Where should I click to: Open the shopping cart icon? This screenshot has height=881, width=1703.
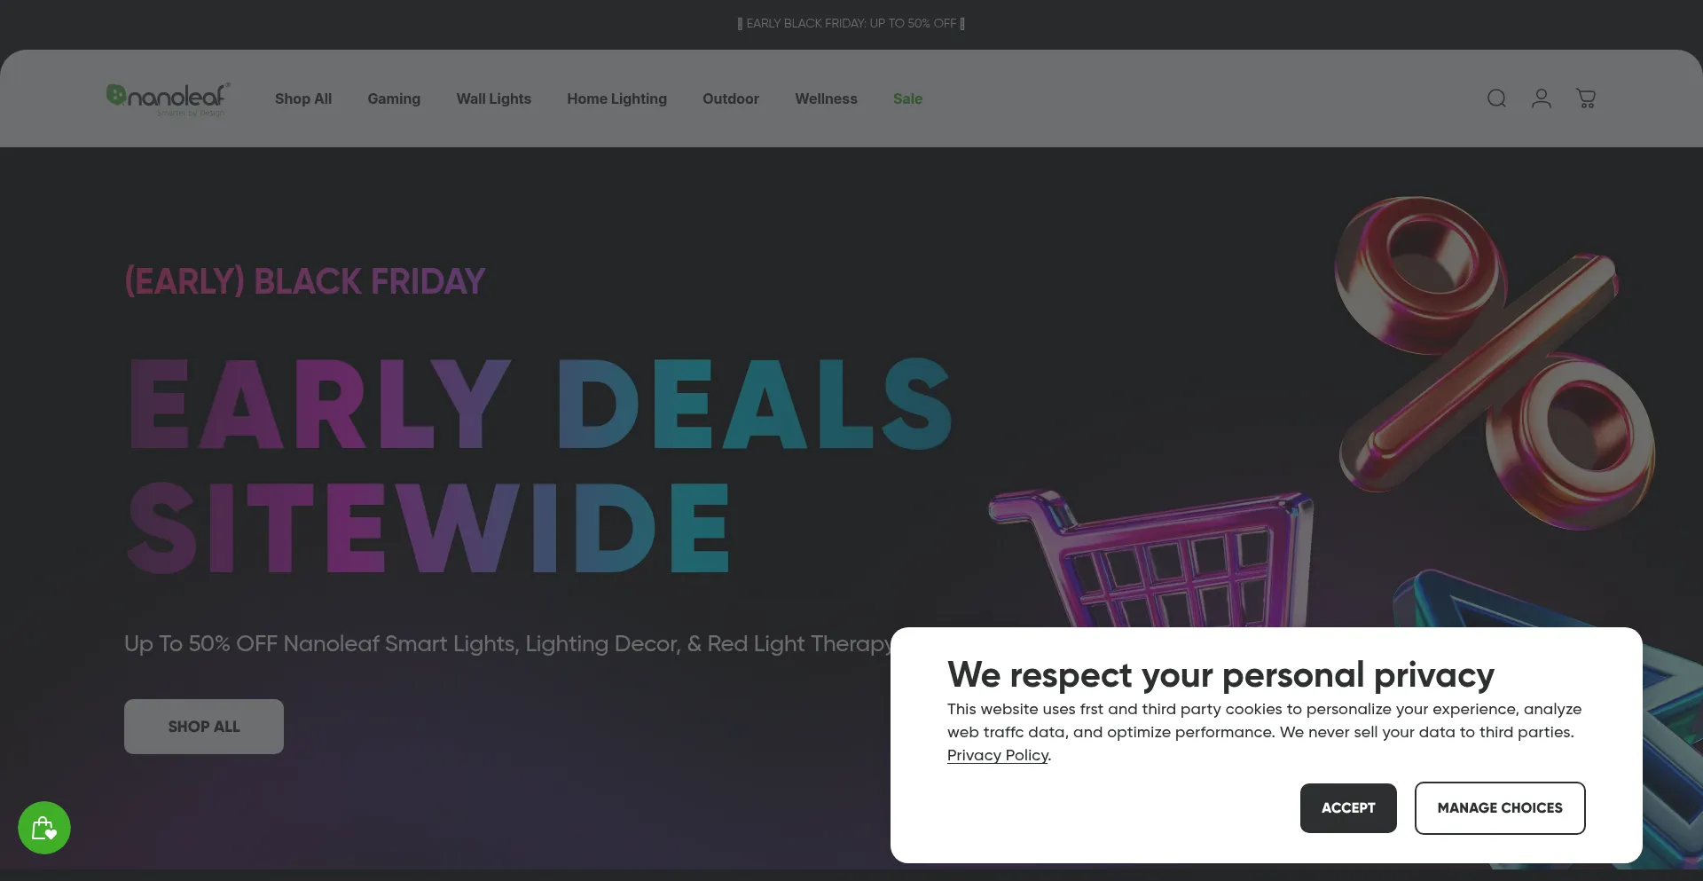(x=1586, y=98)
